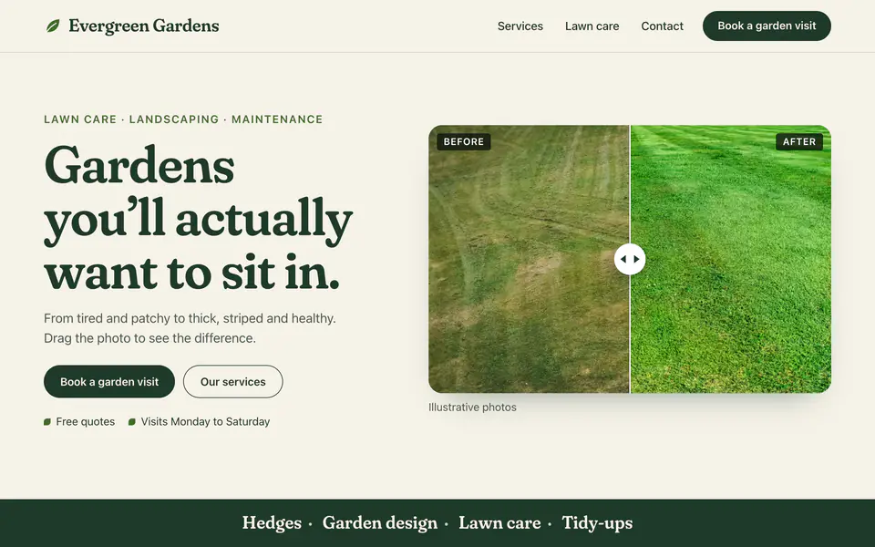This screenshot has height=547, width=875.
Task: Click the LAWN CARE · LANDSCAPING · MAINTENANCE tagline
Action: pyautogui.click(x=183, y=119)
